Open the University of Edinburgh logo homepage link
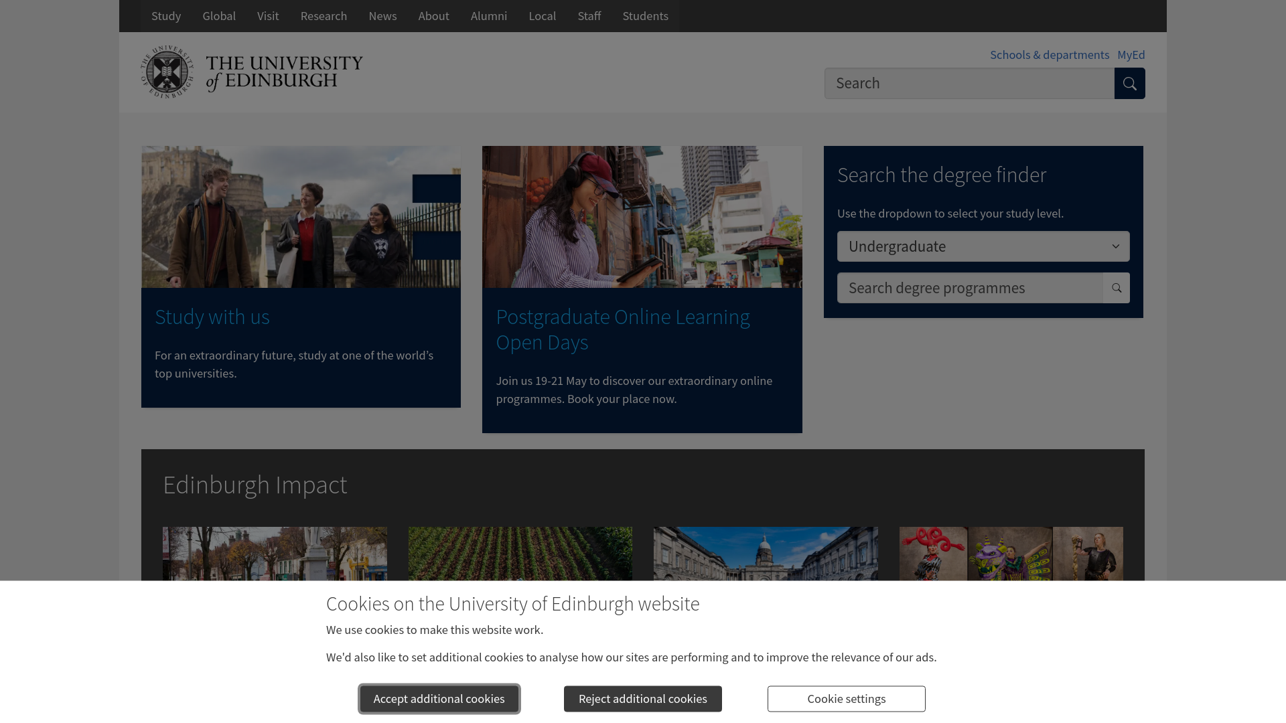This screenshot has width=1286, height=723. (252, 72)
